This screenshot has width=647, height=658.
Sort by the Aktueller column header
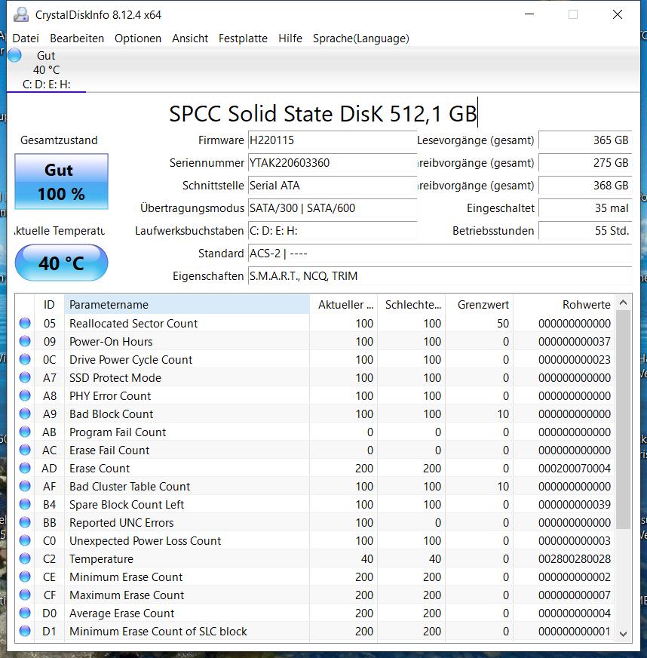tap(344, 305)
